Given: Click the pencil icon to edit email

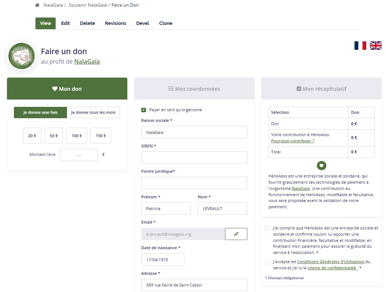Looking at the screenshot, I should 236,234.
